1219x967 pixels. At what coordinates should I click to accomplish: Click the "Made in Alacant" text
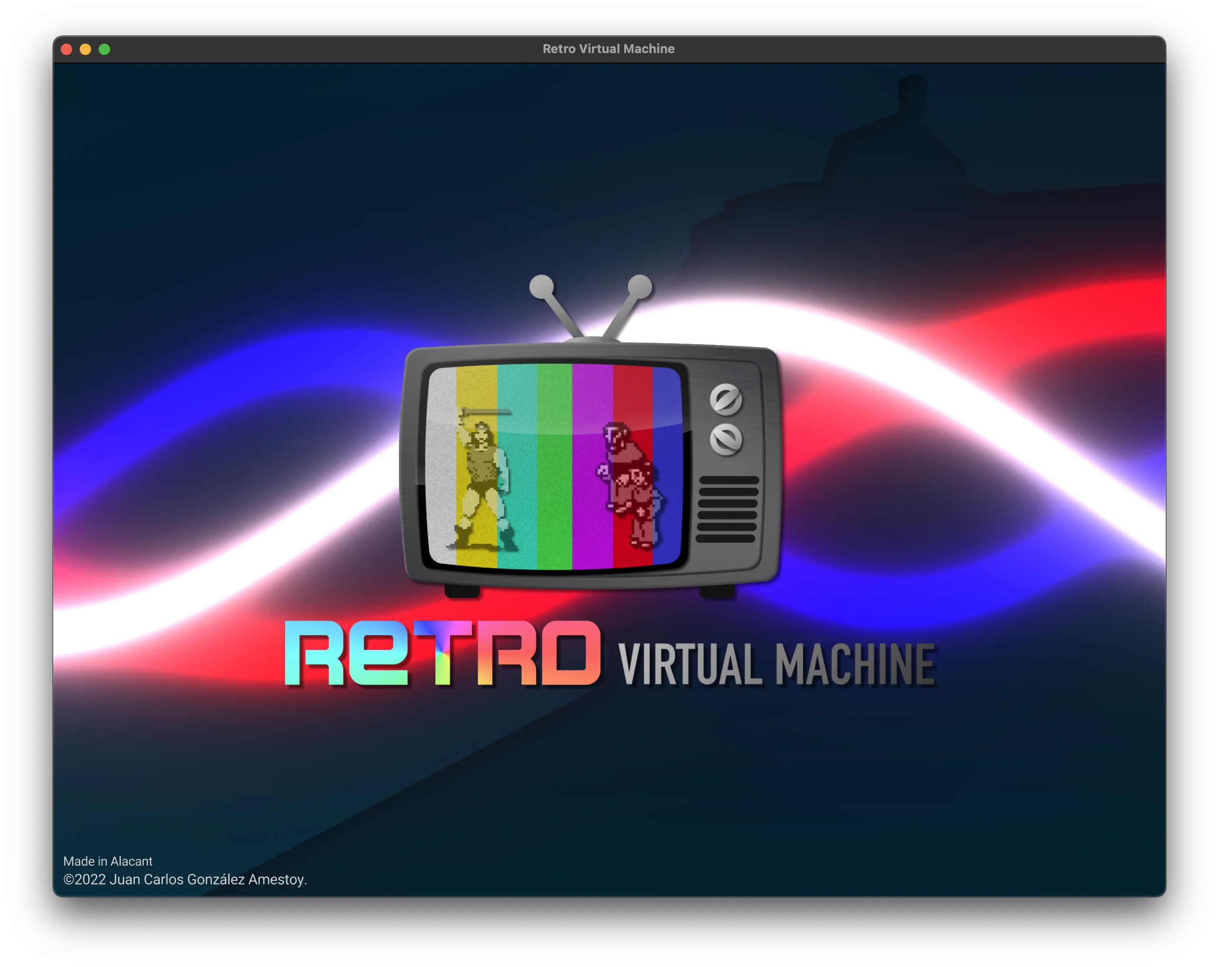click(x=107, y=861)
